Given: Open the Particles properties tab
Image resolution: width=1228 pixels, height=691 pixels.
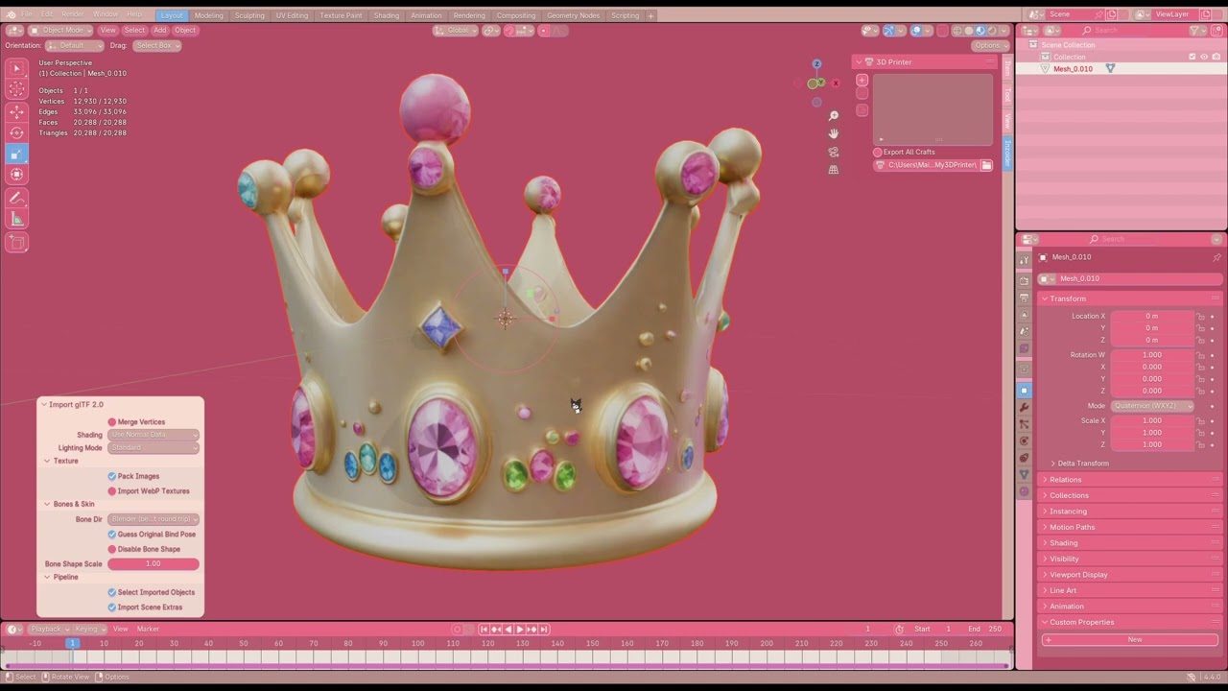Looking at the screenshot, I should pos(1024,424).
